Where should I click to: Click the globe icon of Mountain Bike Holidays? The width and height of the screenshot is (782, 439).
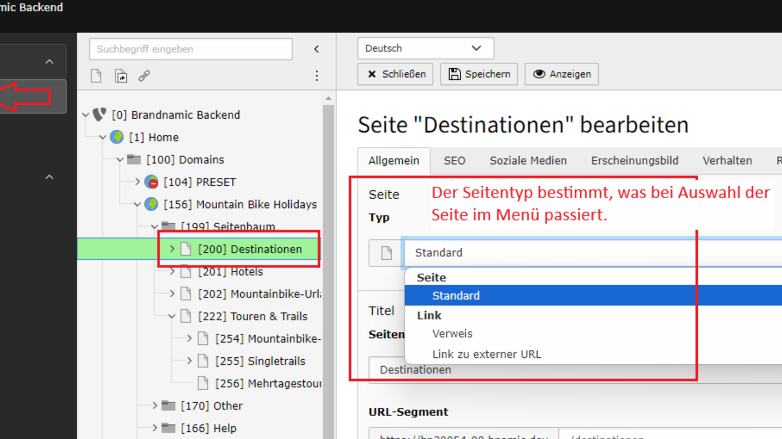tap(152, 204)
